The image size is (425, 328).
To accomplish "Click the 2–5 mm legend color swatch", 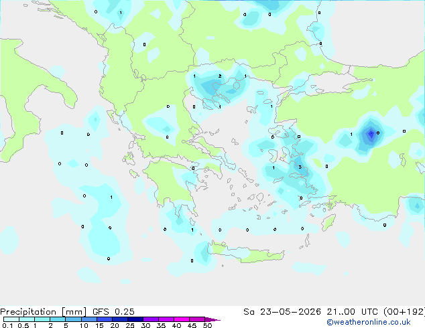I will (x=58, y=319).
